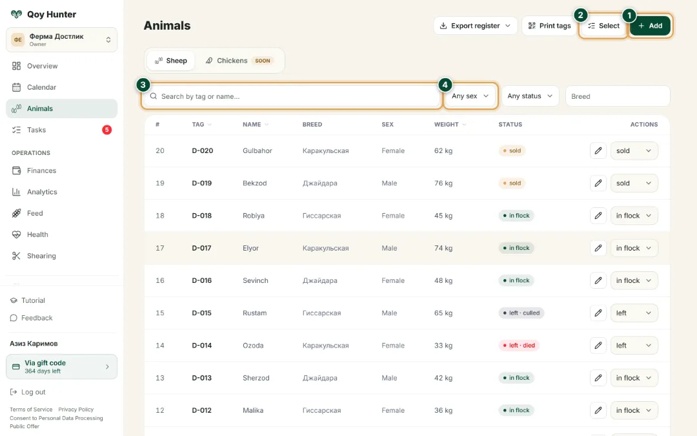Select Animals in the sidebar
697x436 pixels.
coord(62,109)
